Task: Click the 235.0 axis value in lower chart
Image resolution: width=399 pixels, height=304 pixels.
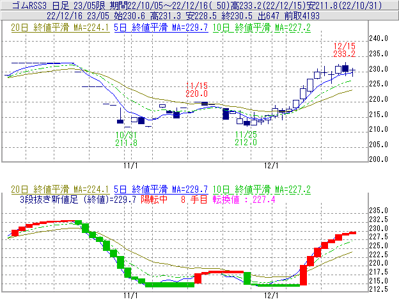Action: click(x=379, y=211)
